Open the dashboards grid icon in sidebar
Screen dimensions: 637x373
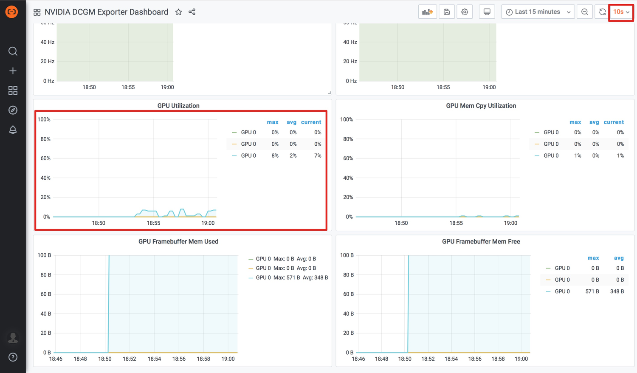click(x=13, y=90)
